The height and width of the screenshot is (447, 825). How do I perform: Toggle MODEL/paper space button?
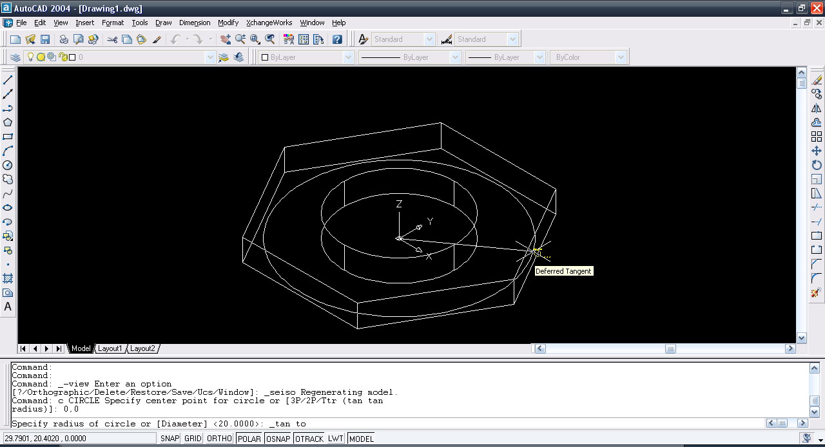[x=361, y=439]
